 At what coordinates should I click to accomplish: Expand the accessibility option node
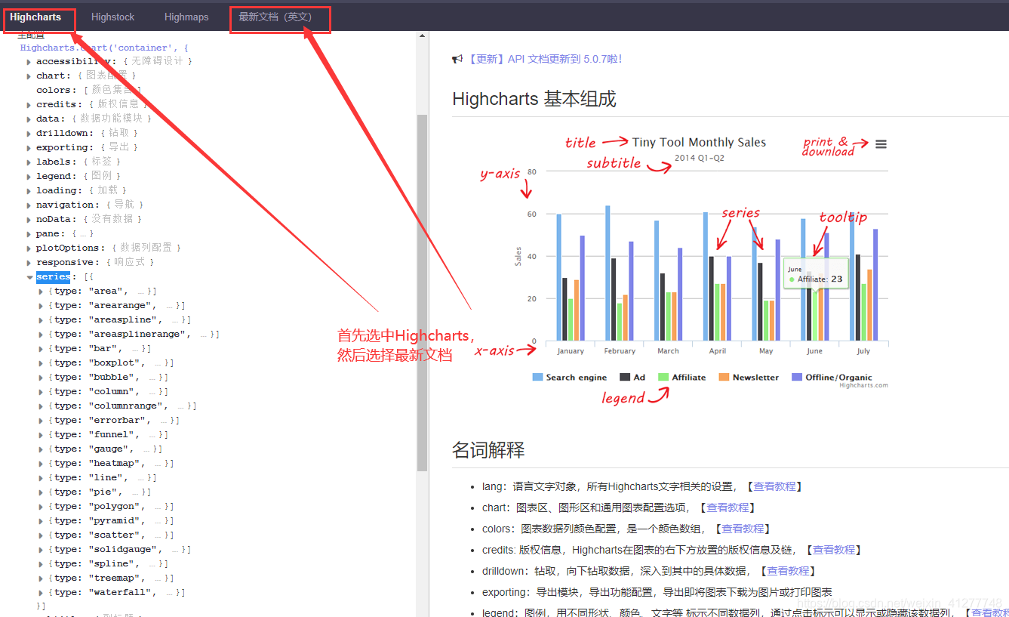coord(29,62)
